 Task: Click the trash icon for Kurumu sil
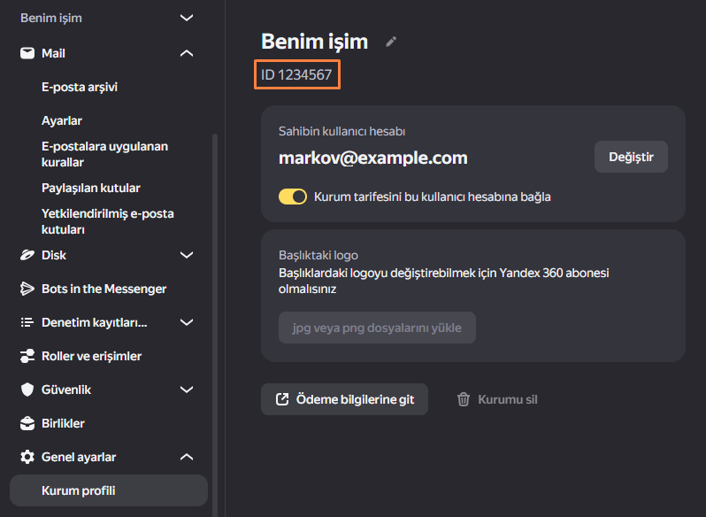pyautogui.click(x=464, y=399)
